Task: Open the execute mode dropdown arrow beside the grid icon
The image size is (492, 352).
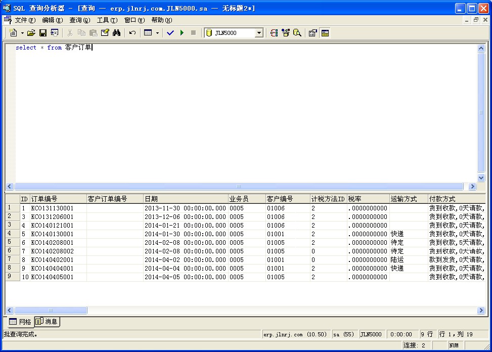Action: (157, 33)
